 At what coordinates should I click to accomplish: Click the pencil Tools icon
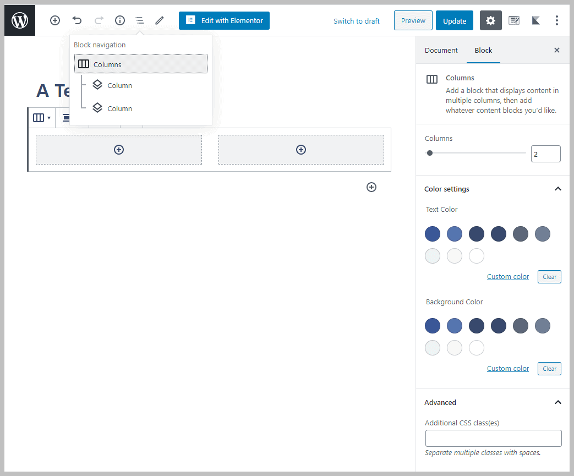160,21
